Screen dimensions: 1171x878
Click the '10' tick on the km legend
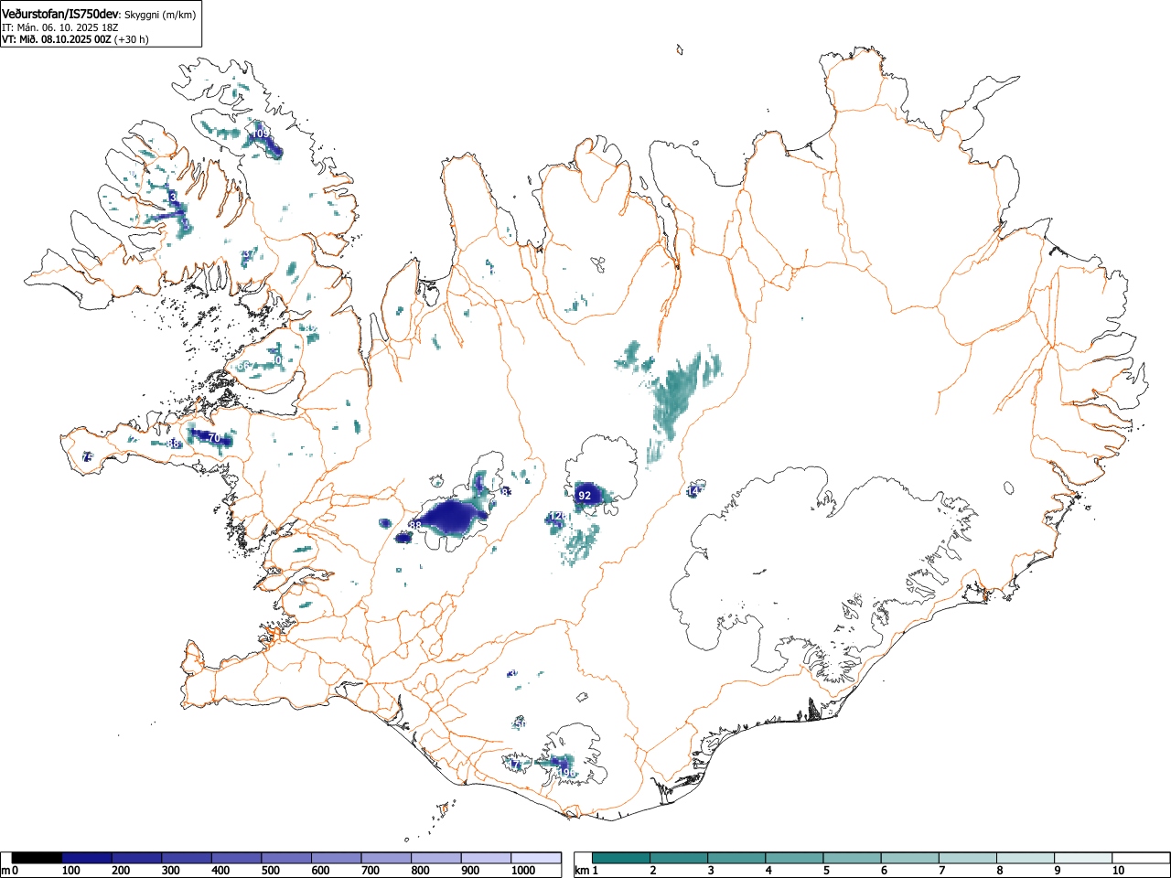[x=1118, y=871]
